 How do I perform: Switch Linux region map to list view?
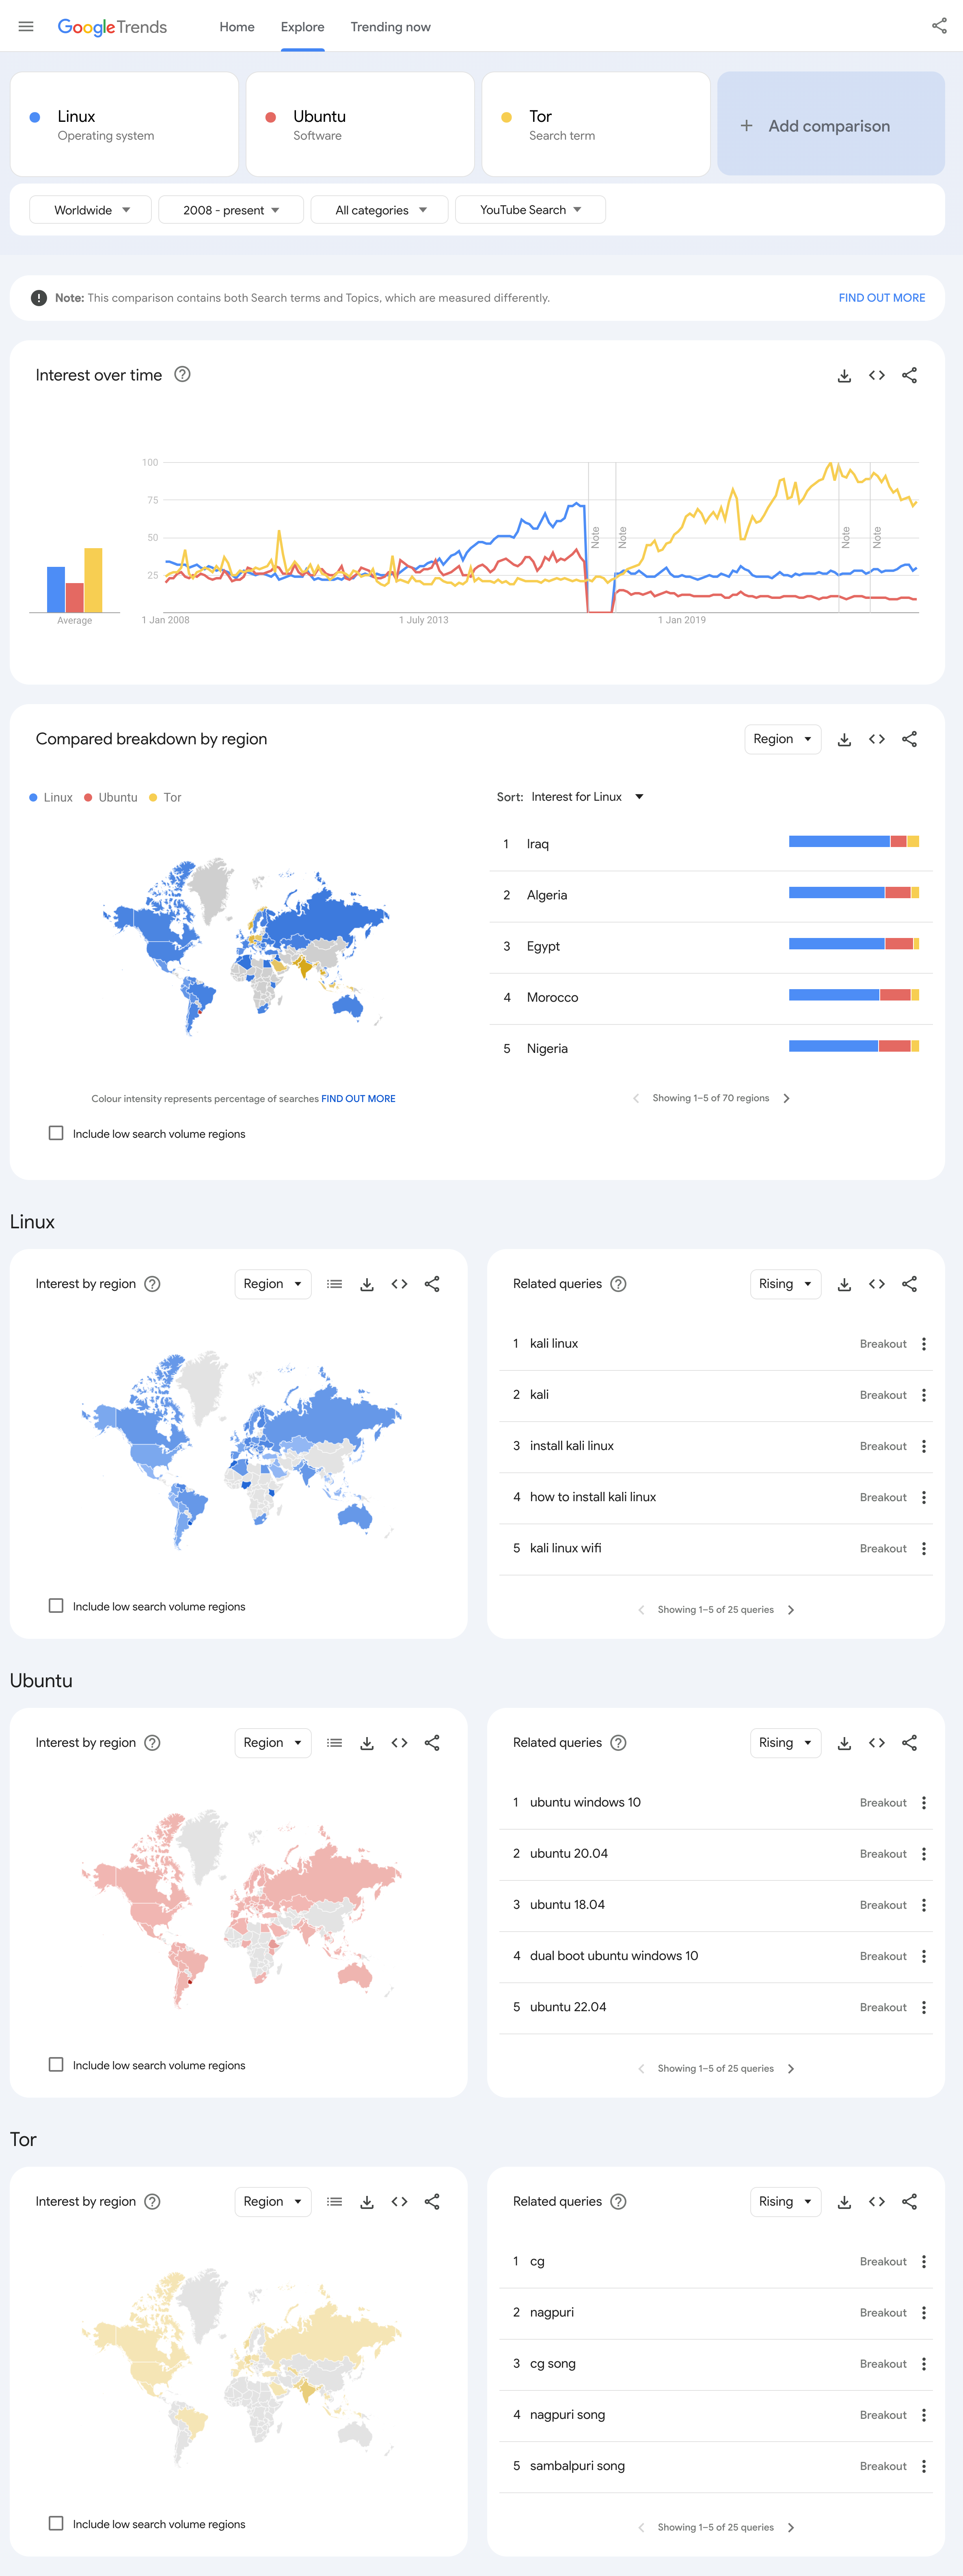point(334,1284)
